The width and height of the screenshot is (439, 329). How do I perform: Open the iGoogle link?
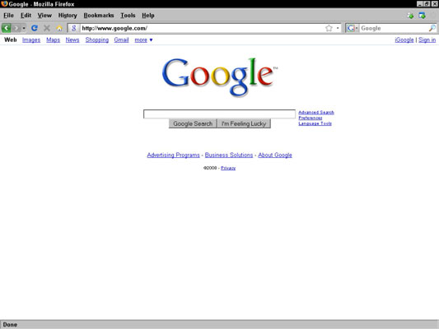pyautogui.click(x=404, y=40)
